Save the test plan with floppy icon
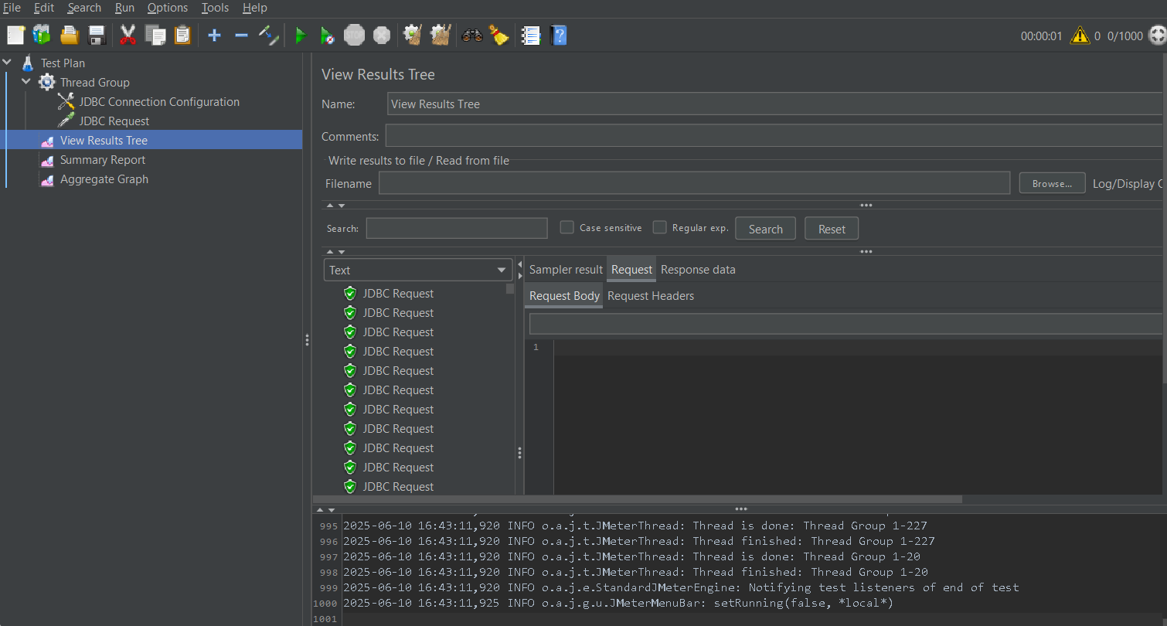This screenshot has width=1167, height=626. [x=97, y=35]
